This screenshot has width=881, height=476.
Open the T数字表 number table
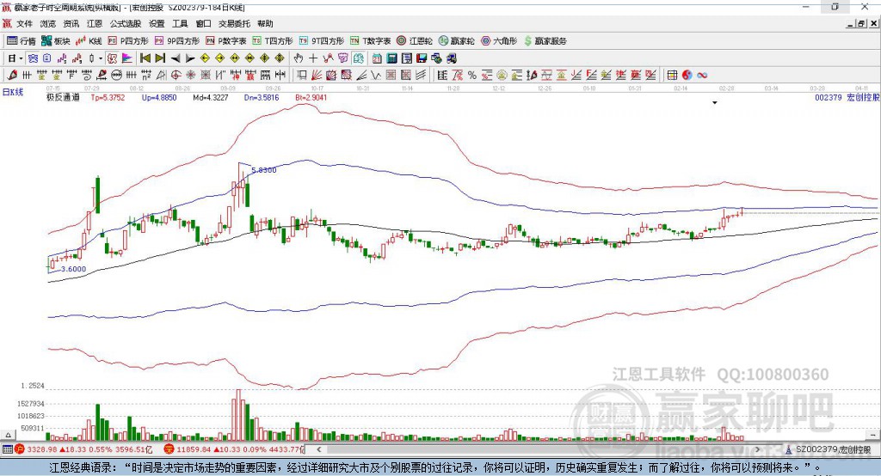370,41
